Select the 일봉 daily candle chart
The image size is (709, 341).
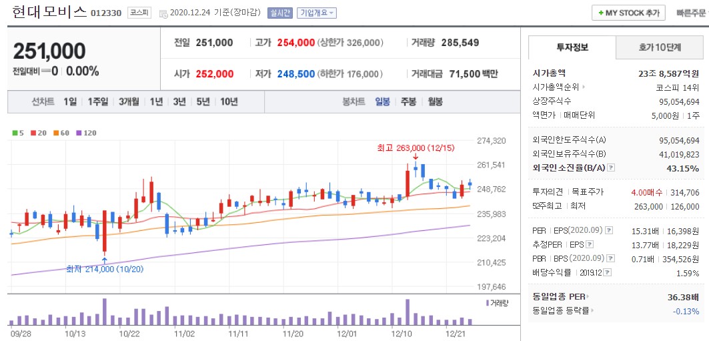point(383,101)
